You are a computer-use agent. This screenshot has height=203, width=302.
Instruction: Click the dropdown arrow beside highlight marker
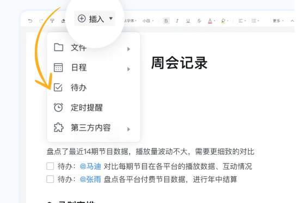(x=227, y=21)
